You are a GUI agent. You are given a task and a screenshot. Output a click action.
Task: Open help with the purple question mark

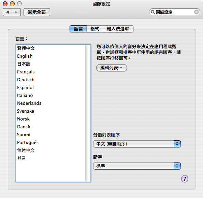pos(185,179)
